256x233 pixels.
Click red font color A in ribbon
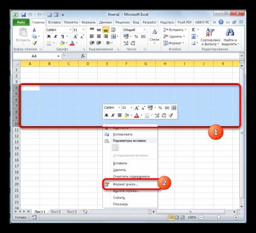coord(72,43)
